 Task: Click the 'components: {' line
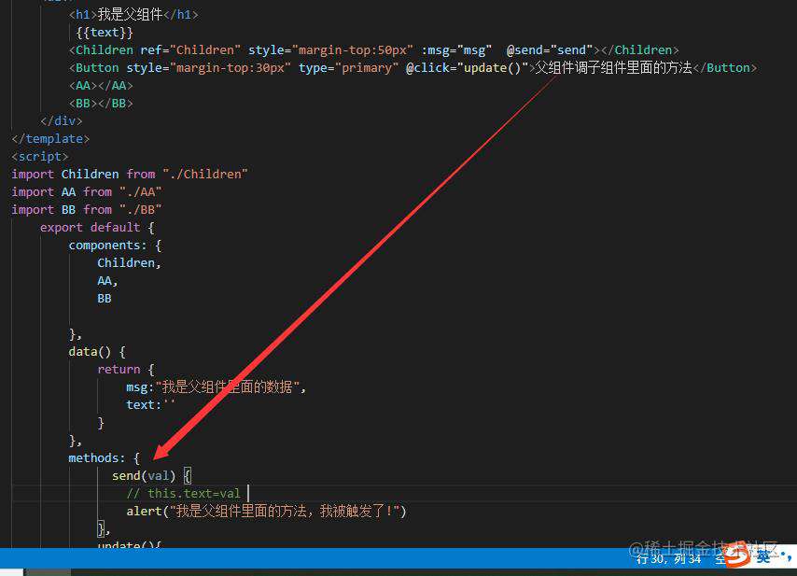point(115,246)
